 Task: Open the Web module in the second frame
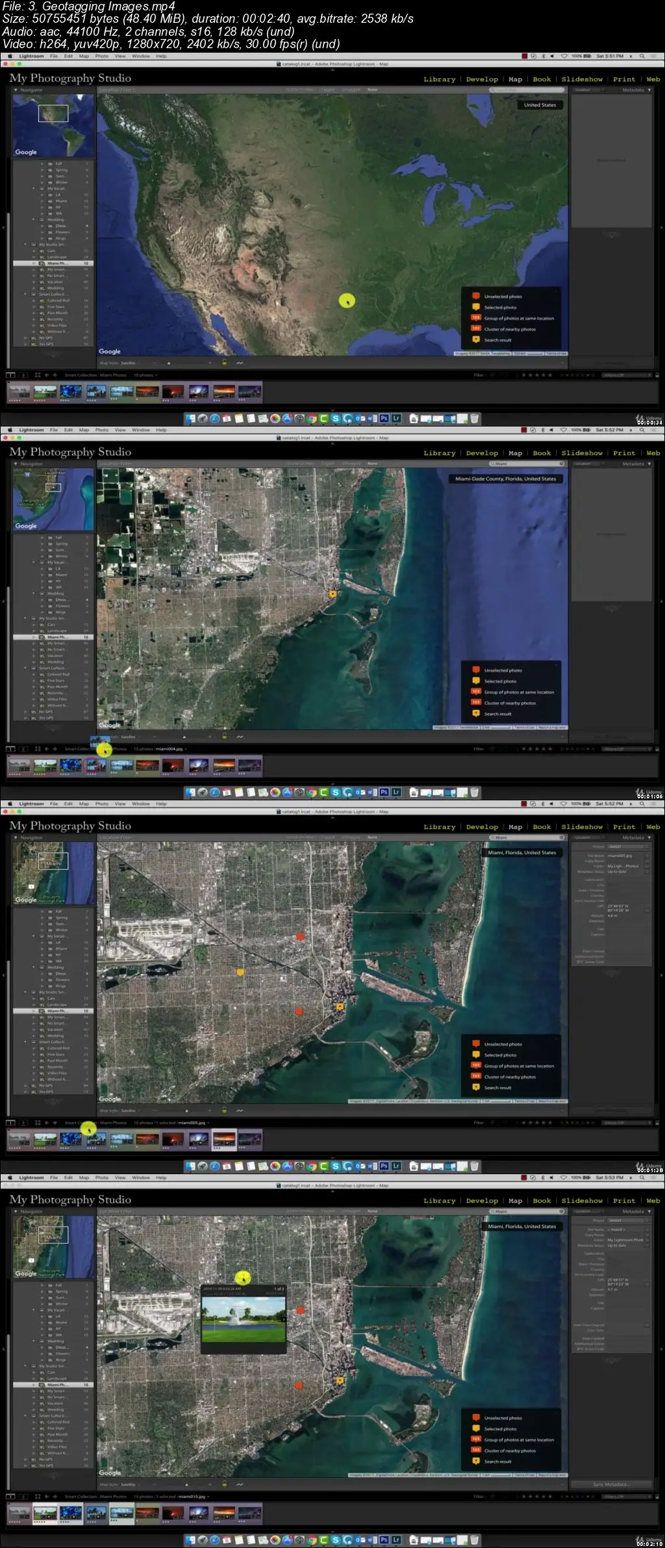(x=653, y=453)
